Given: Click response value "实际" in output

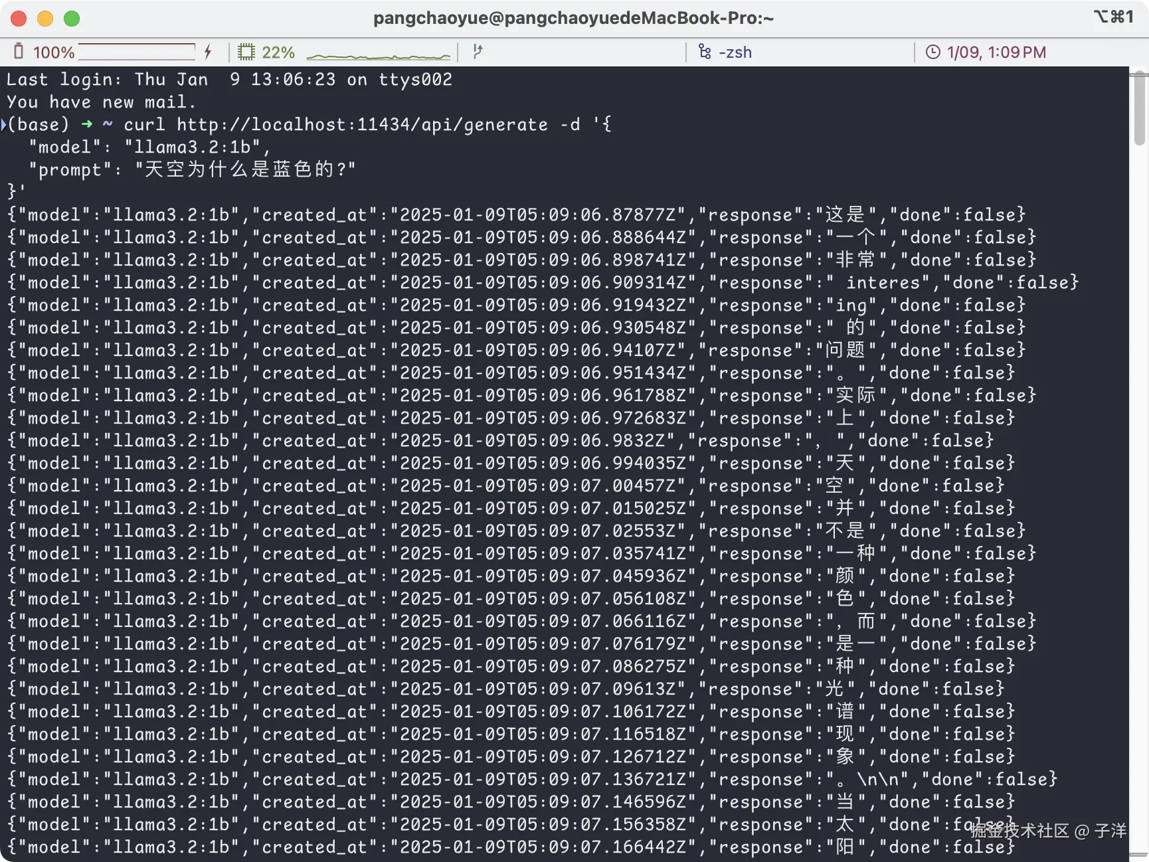Looking at the screenshot, I should 855,395.
